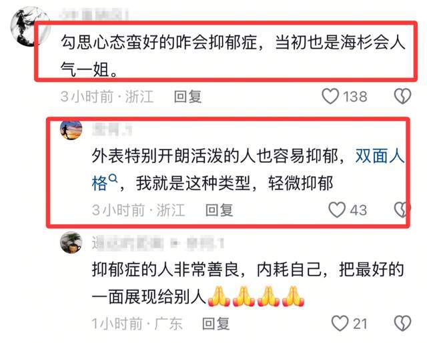Open the blurred username of top commenter
The width and height of the screenshot is (427, 343).
[x=93, y=13]
